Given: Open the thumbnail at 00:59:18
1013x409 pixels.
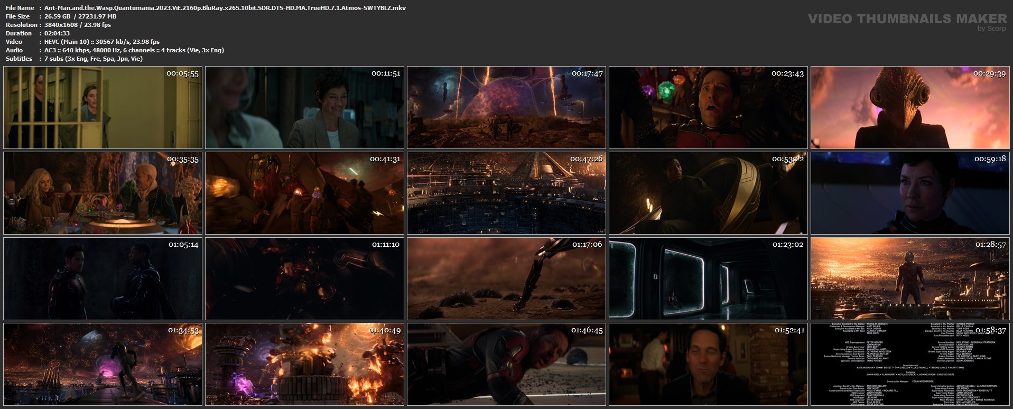Looking at the screenshot, I should click(x=910, y=193).
